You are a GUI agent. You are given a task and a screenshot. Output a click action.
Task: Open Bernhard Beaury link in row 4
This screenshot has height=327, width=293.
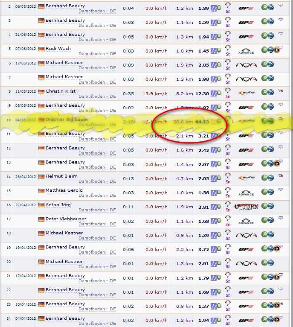65,35
